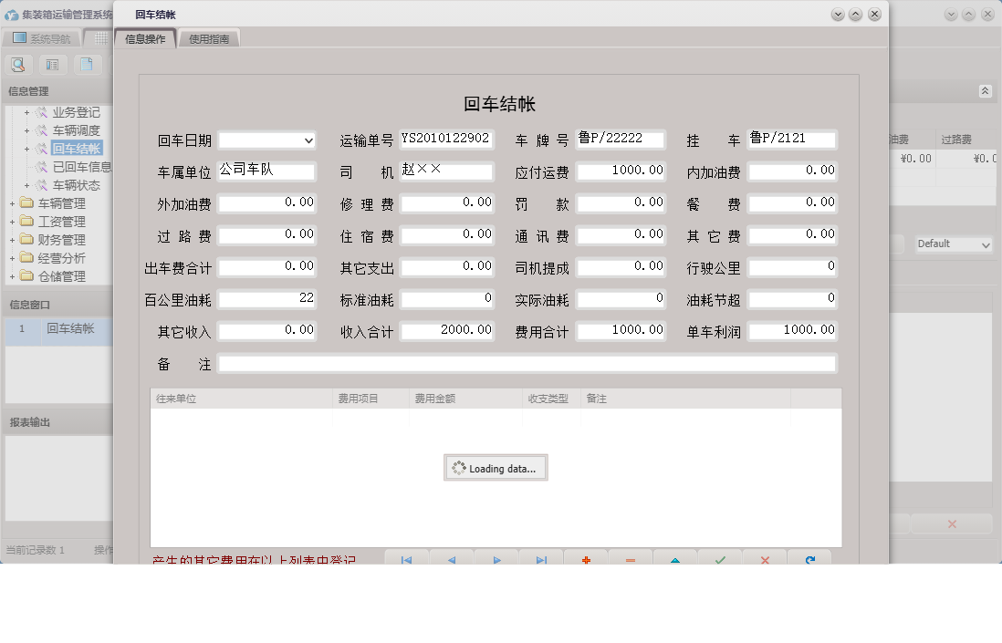
Task: Open the card view icon in toolbar
Action: point(53,64)
